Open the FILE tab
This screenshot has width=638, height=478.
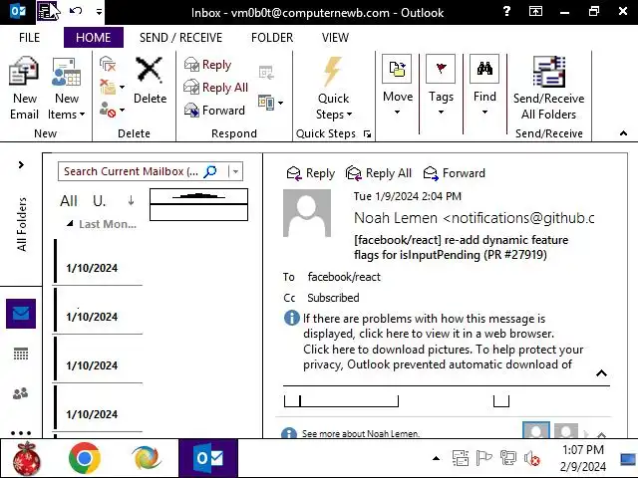tap(29, 38)
